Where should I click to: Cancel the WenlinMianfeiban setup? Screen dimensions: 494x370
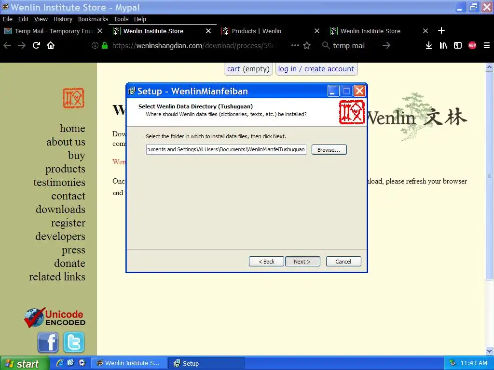pyautogui.click(x=343, y=262)
